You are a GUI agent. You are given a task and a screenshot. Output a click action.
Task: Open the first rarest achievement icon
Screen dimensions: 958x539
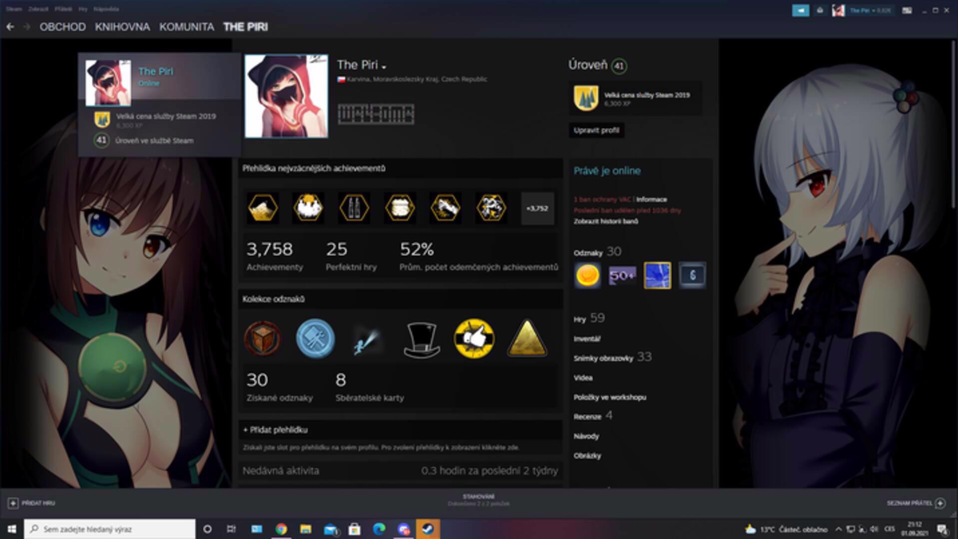263,208
